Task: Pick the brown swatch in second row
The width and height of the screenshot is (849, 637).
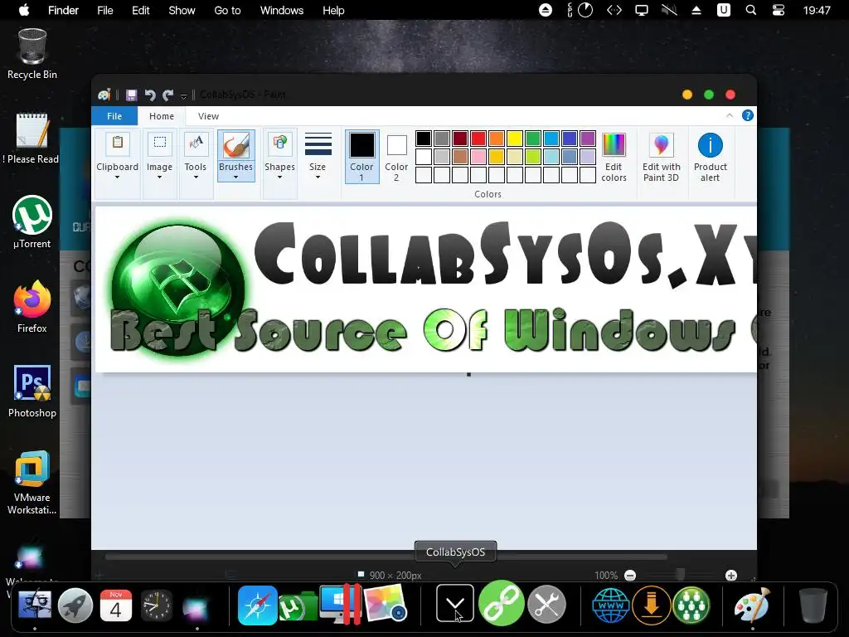Action: point(460,157)
